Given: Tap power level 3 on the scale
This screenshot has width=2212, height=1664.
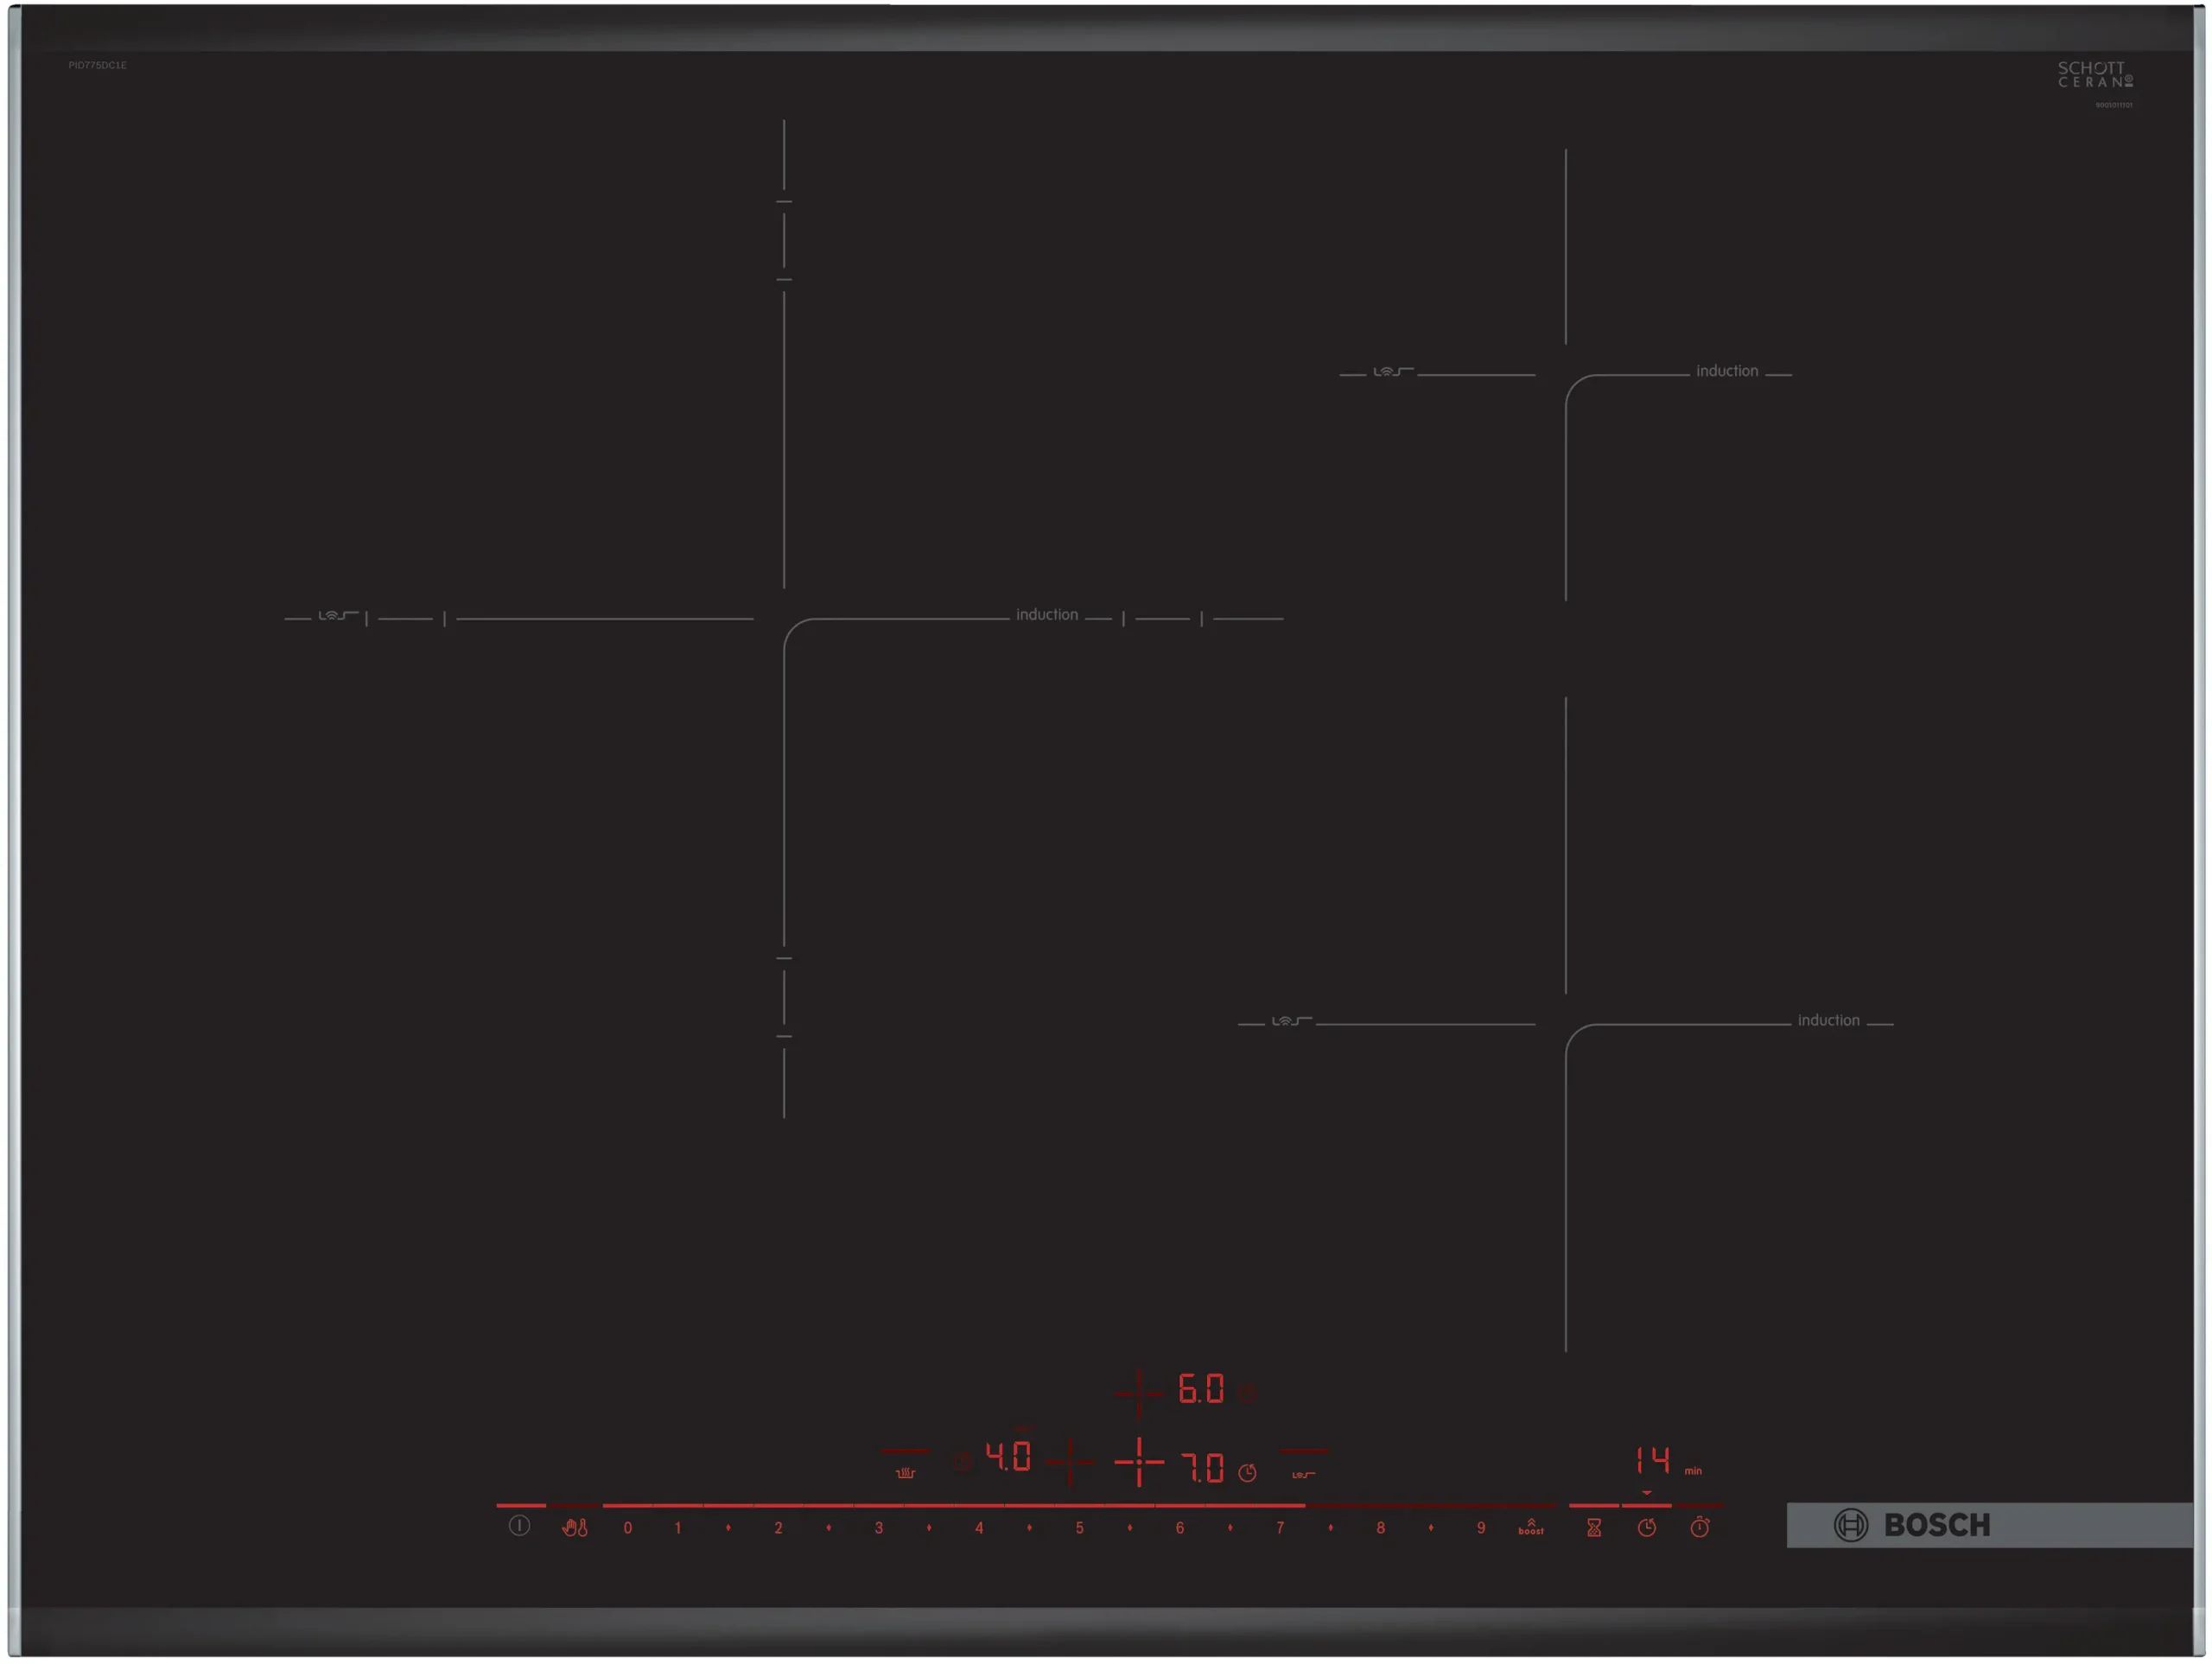Looking at the screenshot, I should 878,1527.
